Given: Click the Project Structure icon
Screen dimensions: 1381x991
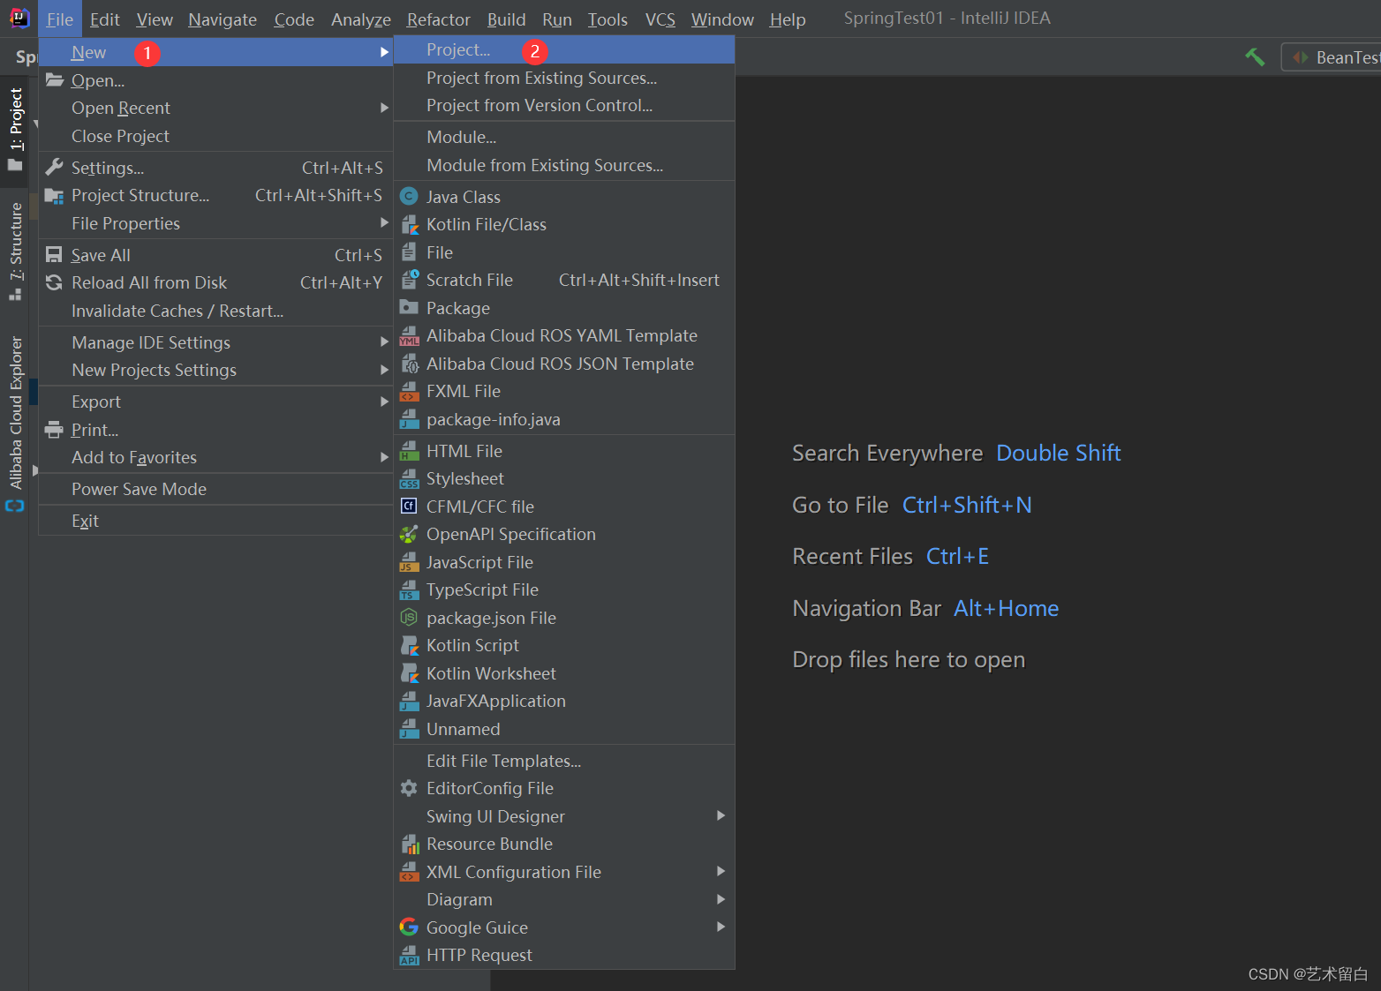Looking at the screenshot, I should (x=55, y=195).
